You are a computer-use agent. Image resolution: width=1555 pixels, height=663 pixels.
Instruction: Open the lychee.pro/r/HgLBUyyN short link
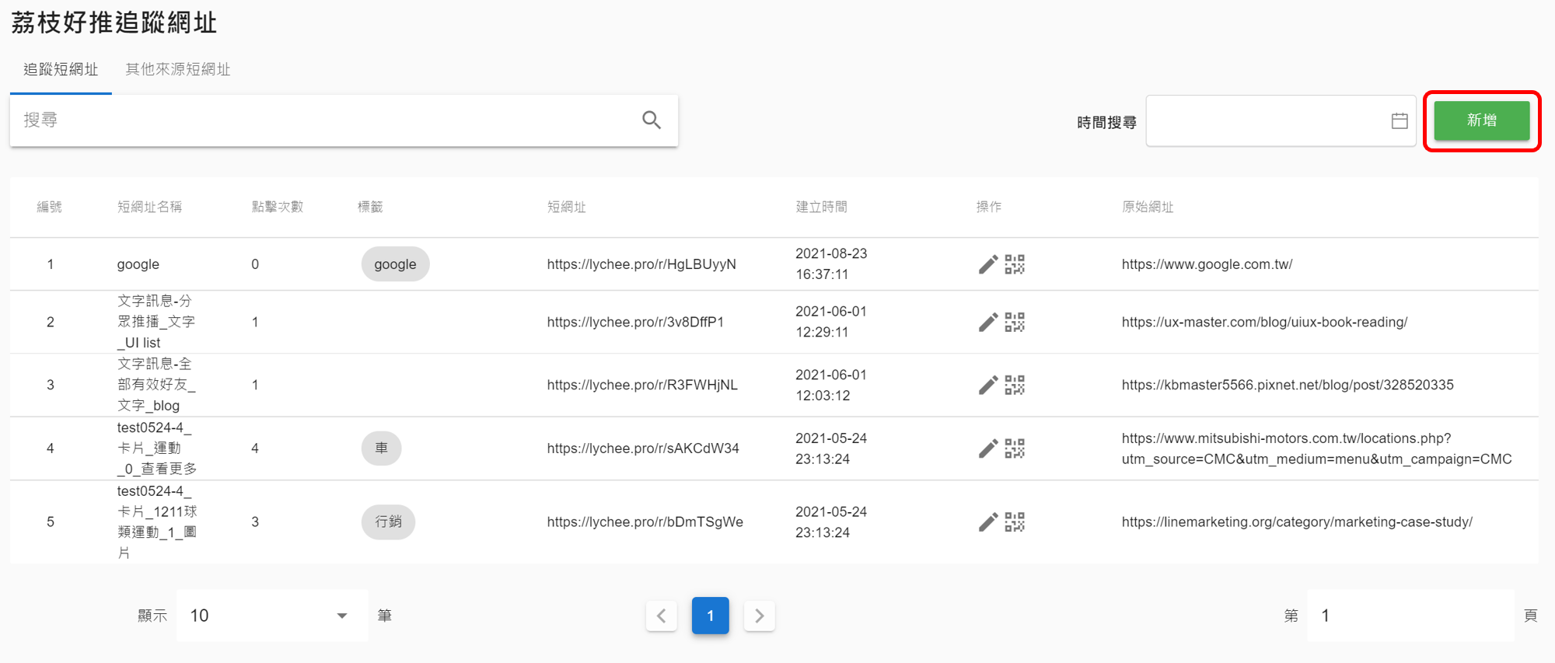point(641,264)
